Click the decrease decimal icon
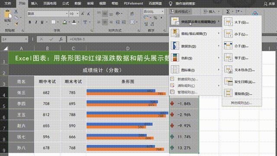This screenshot has height=156, width=277. pyautogui.click(x=152, y=24)
